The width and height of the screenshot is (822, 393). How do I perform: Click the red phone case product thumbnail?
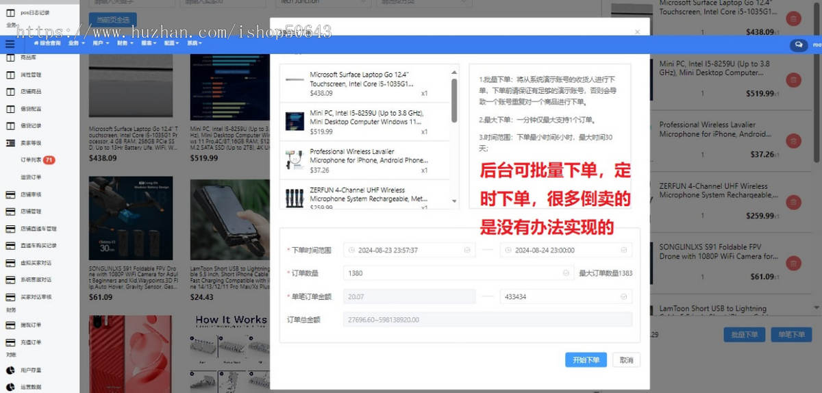coord(132,354)
